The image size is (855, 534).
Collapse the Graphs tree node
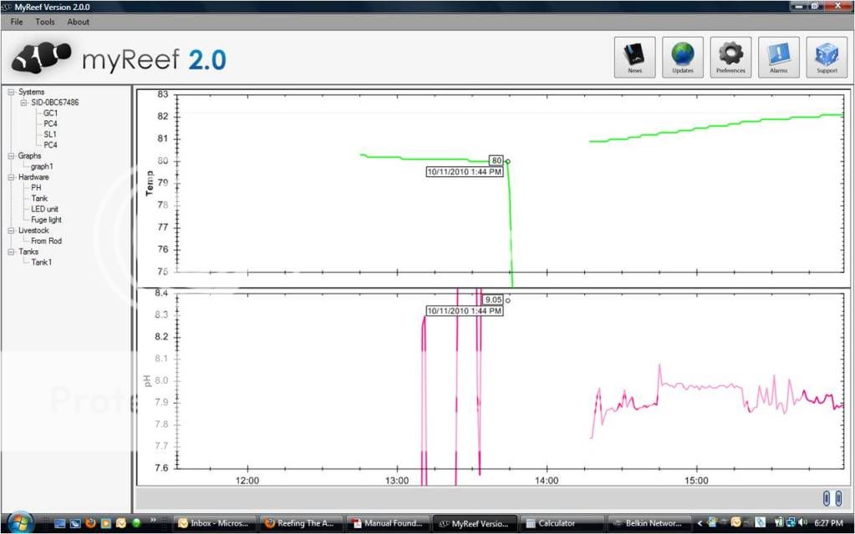coord(11,156)
